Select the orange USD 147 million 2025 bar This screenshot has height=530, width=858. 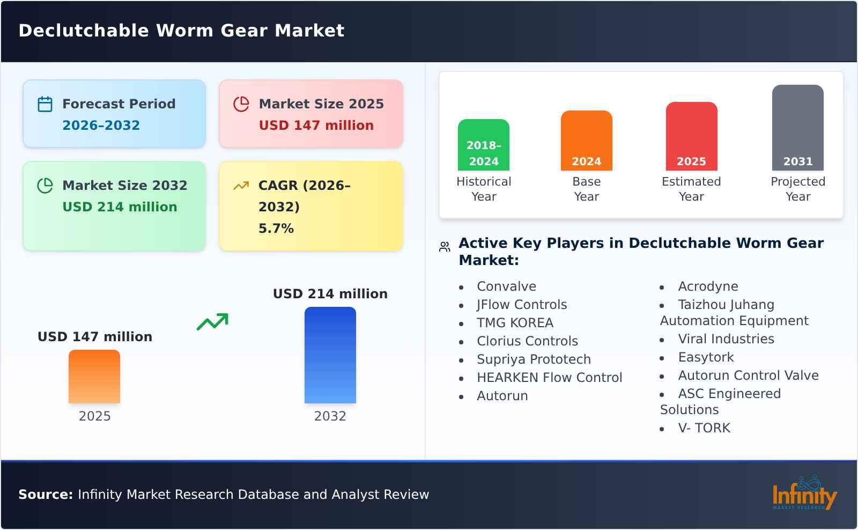tap(94, 377)
